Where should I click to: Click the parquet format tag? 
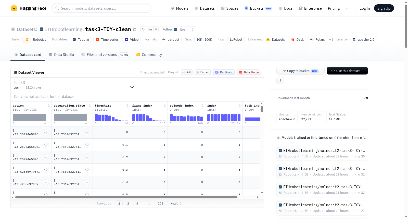tap(171, 39)
